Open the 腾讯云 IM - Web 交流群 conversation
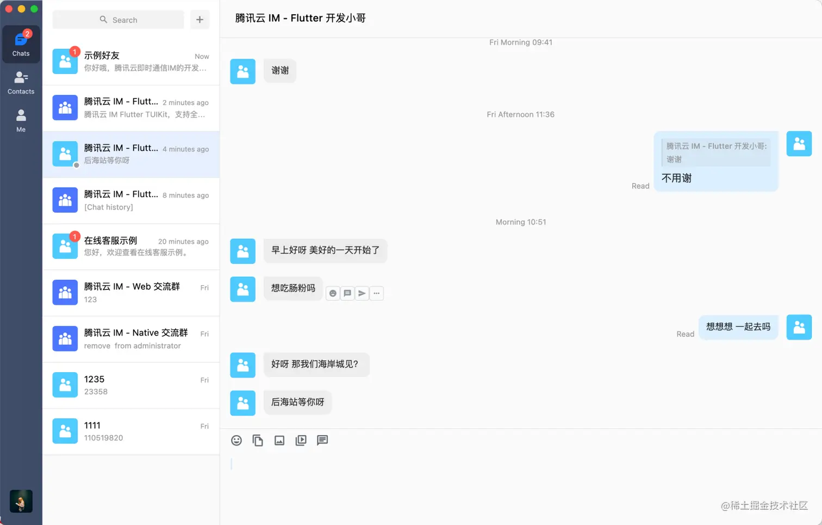This screenshot has height=525, width=822. pyautogui.click(x=131, y=293)
